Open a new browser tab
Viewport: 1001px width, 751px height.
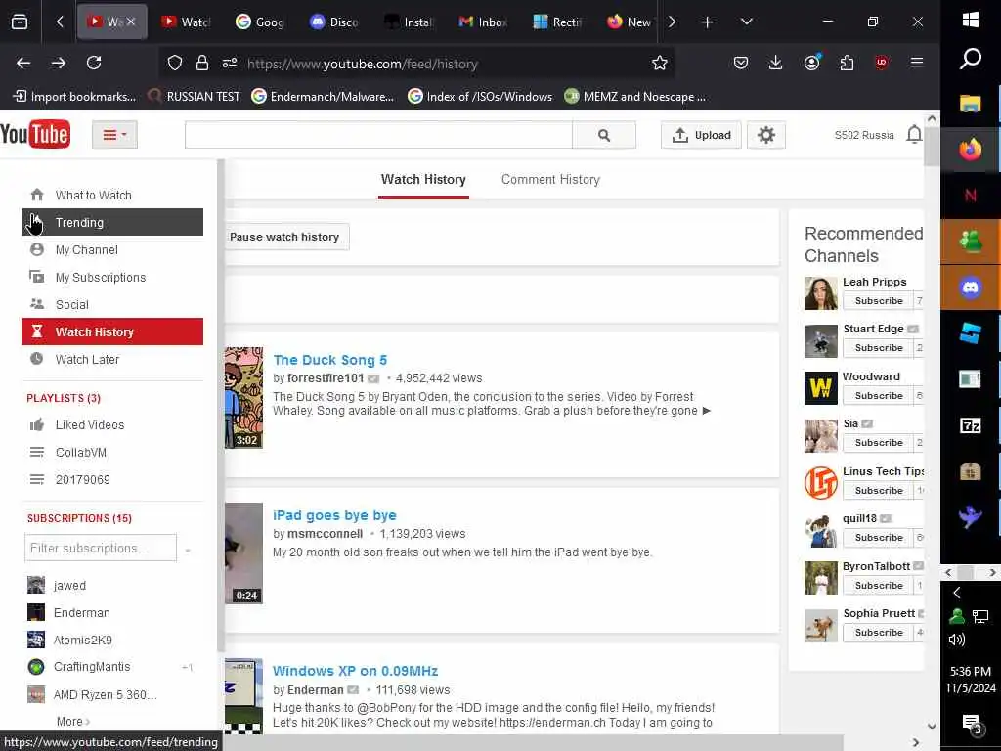pyautogui.click(x=708, y=22)
